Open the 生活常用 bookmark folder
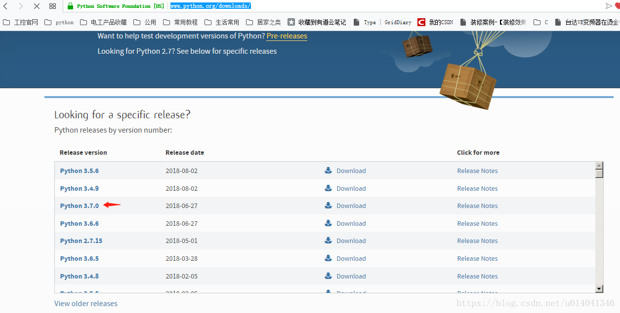The height and width of the screenshot is (313, 620). click(x=222, y=22)
